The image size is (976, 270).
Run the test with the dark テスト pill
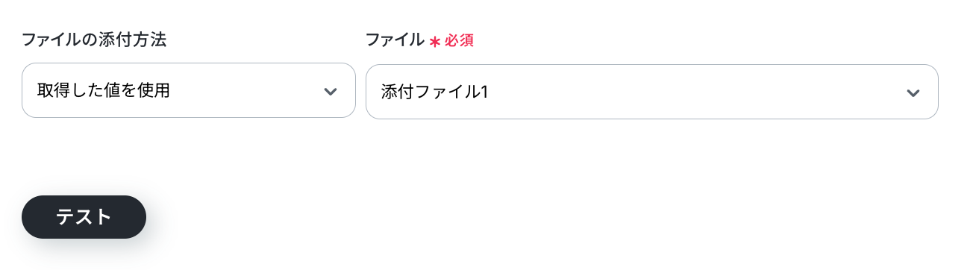pos(84,217)
